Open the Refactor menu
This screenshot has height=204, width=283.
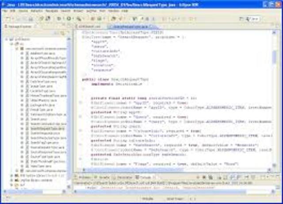(37, 11)
